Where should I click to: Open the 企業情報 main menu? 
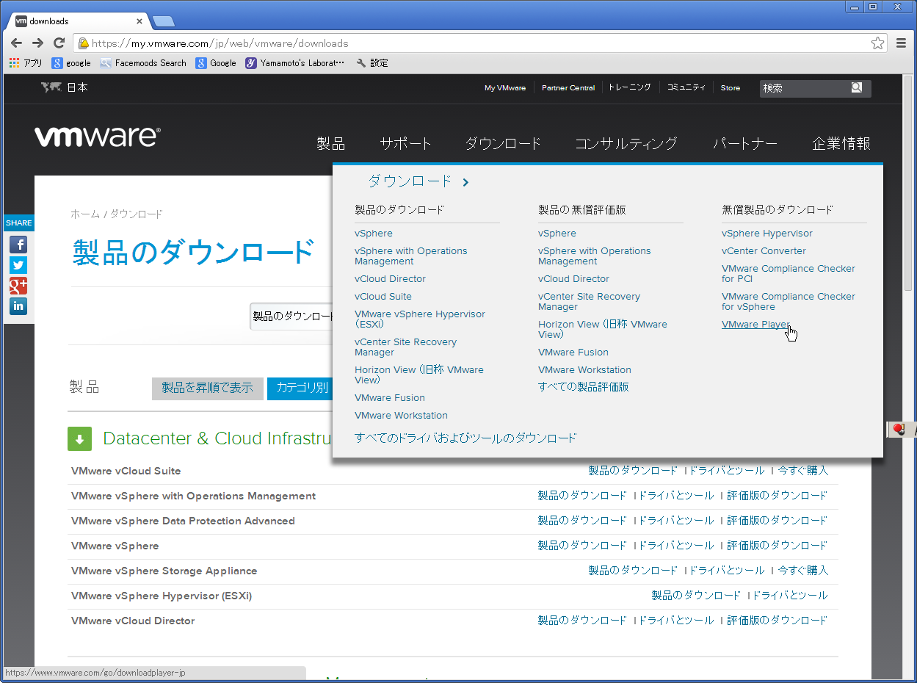pos(841,144)
